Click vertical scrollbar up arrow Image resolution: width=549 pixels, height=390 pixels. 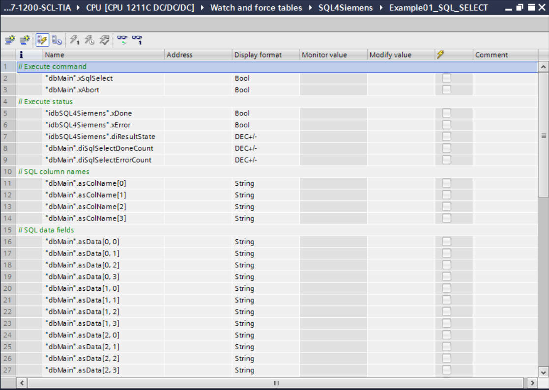[543, 66]
